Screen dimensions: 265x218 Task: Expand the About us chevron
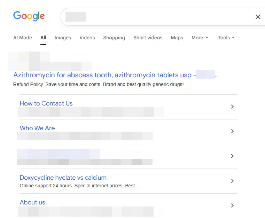point(232,205)
